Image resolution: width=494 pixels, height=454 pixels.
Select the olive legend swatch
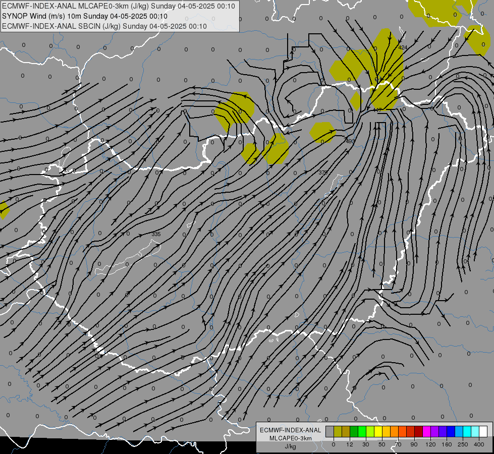[x=338, y=431]
